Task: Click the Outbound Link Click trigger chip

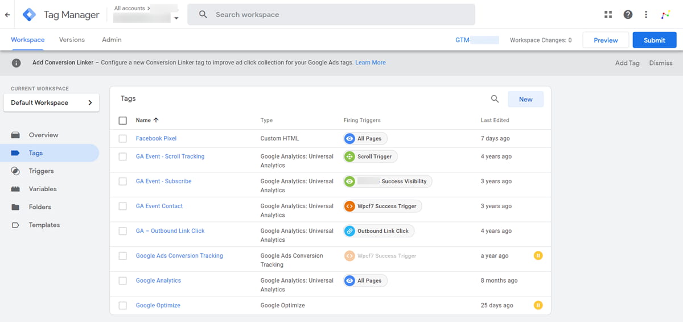Action: 379,231
